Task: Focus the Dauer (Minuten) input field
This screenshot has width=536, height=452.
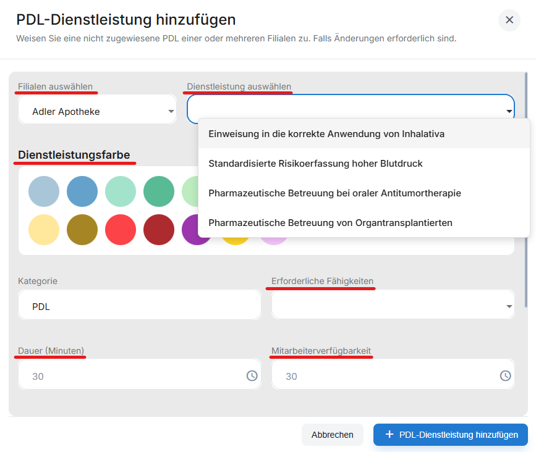Action: [140, 374]
